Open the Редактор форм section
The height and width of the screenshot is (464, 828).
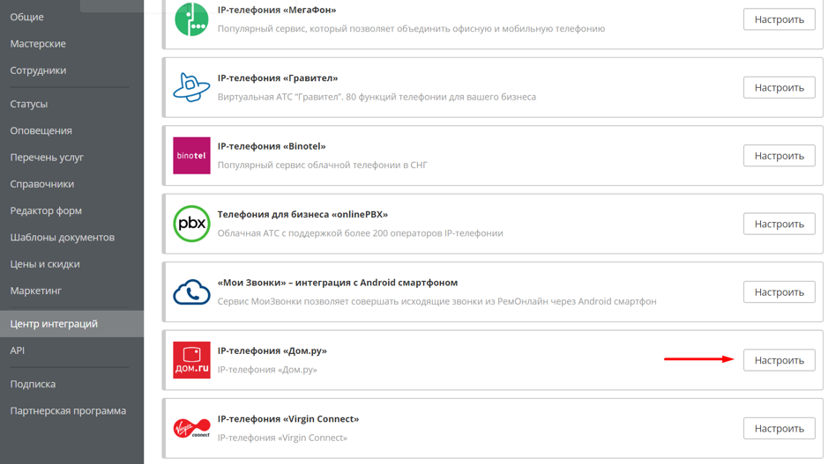tap(46, 210)
